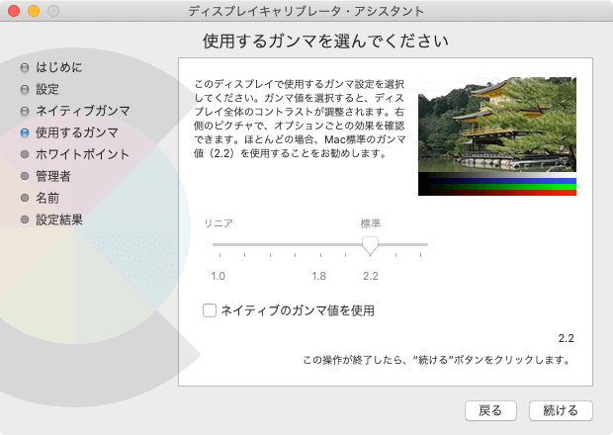Select the ネイティブガンマ step label in sidebar

click(82, 111)
